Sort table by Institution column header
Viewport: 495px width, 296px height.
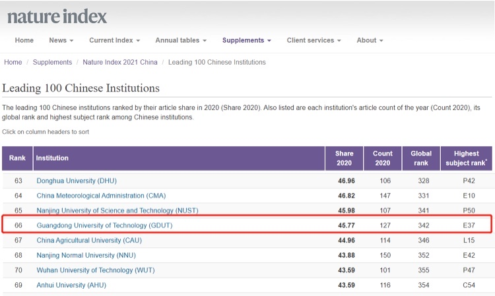[x=51, y=158]
